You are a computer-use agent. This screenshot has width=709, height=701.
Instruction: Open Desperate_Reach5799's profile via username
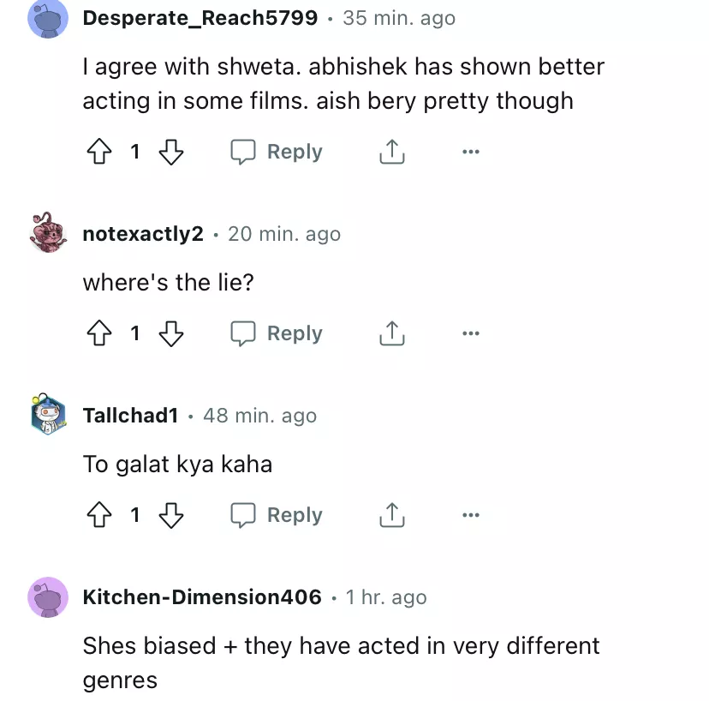point(200,18)
